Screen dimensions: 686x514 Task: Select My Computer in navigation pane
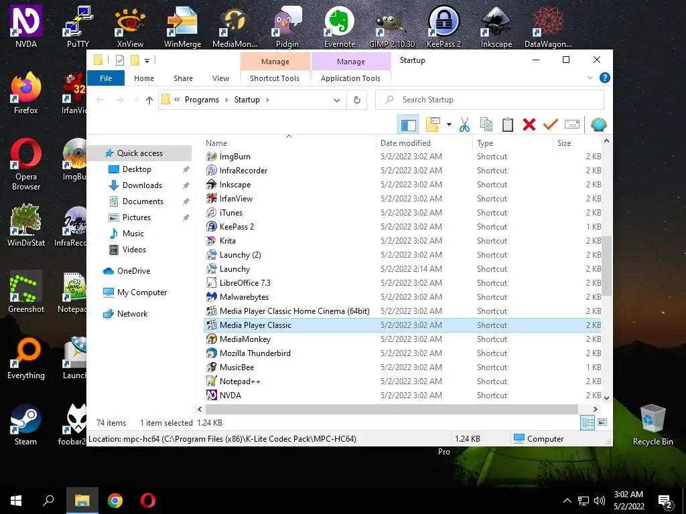coord(142,292)
